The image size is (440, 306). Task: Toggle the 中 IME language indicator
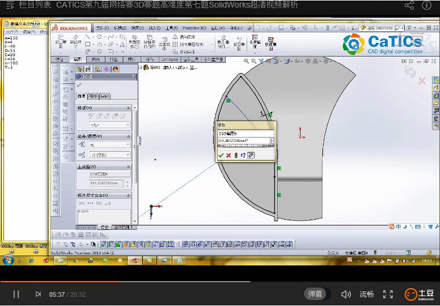(x=398, y=227)
